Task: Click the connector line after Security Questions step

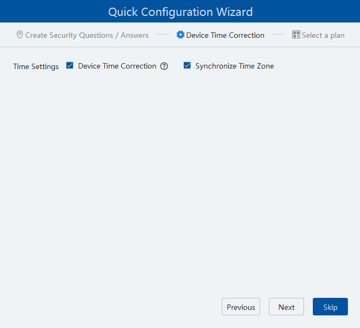Action: [162, 35]
